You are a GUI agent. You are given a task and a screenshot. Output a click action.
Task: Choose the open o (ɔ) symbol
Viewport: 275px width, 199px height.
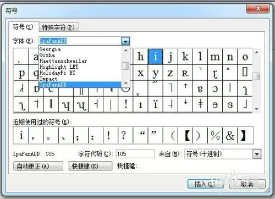pos(215,89)
